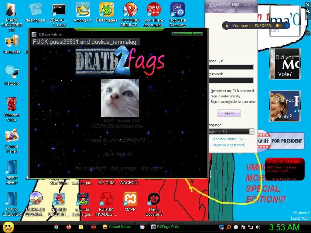Toggle Remember my ID & password checkbox

[209, 91]
